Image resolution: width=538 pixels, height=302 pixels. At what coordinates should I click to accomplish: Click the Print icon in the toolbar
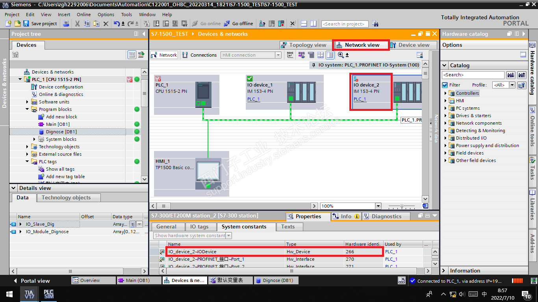pyautogui.click(x=66, y=24)
